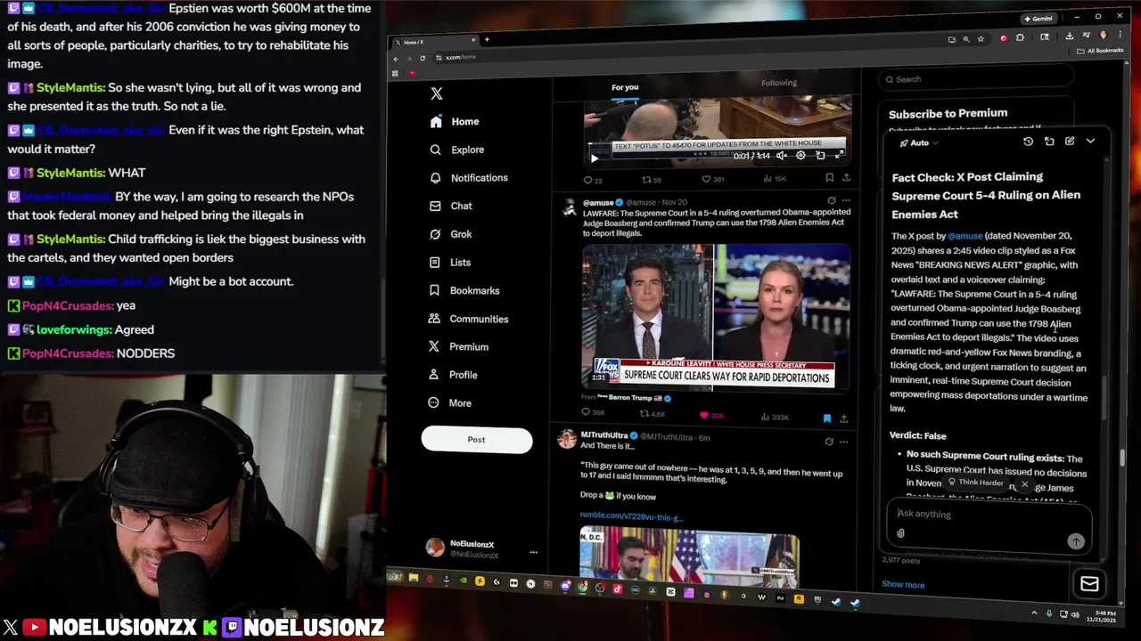Viewport: 1141px width, 641px height.
Task: Open the Gemini button in Chrome
Action: coord(1038,18)
